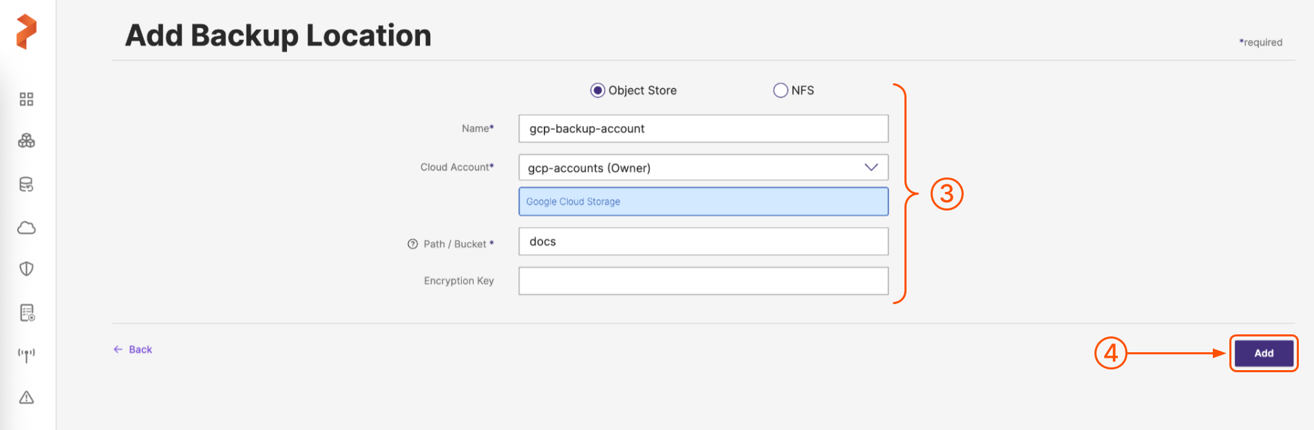
Task: Click the Google Cloud Storage field
Action: 703,202
